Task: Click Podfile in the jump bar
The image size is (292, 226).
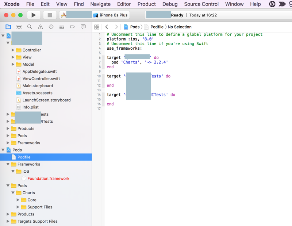Action: (157, 27)
